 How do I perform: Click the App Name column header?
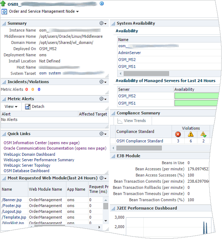[77, 189]
